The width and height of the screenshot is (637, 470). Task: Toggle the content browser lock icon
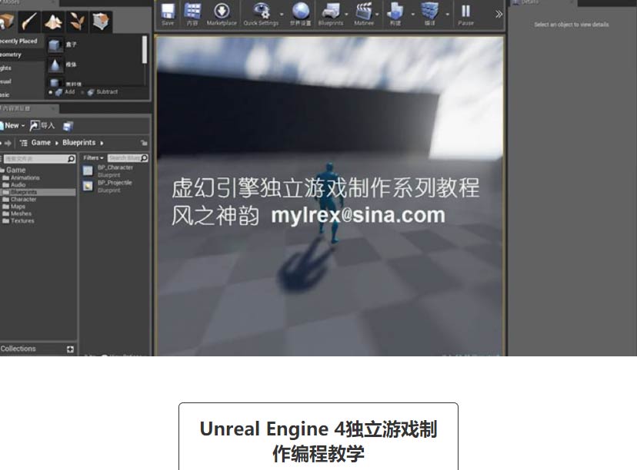144,143
